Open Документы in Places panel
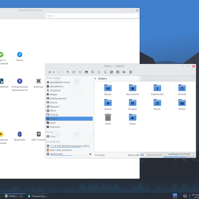 [69, 86]
